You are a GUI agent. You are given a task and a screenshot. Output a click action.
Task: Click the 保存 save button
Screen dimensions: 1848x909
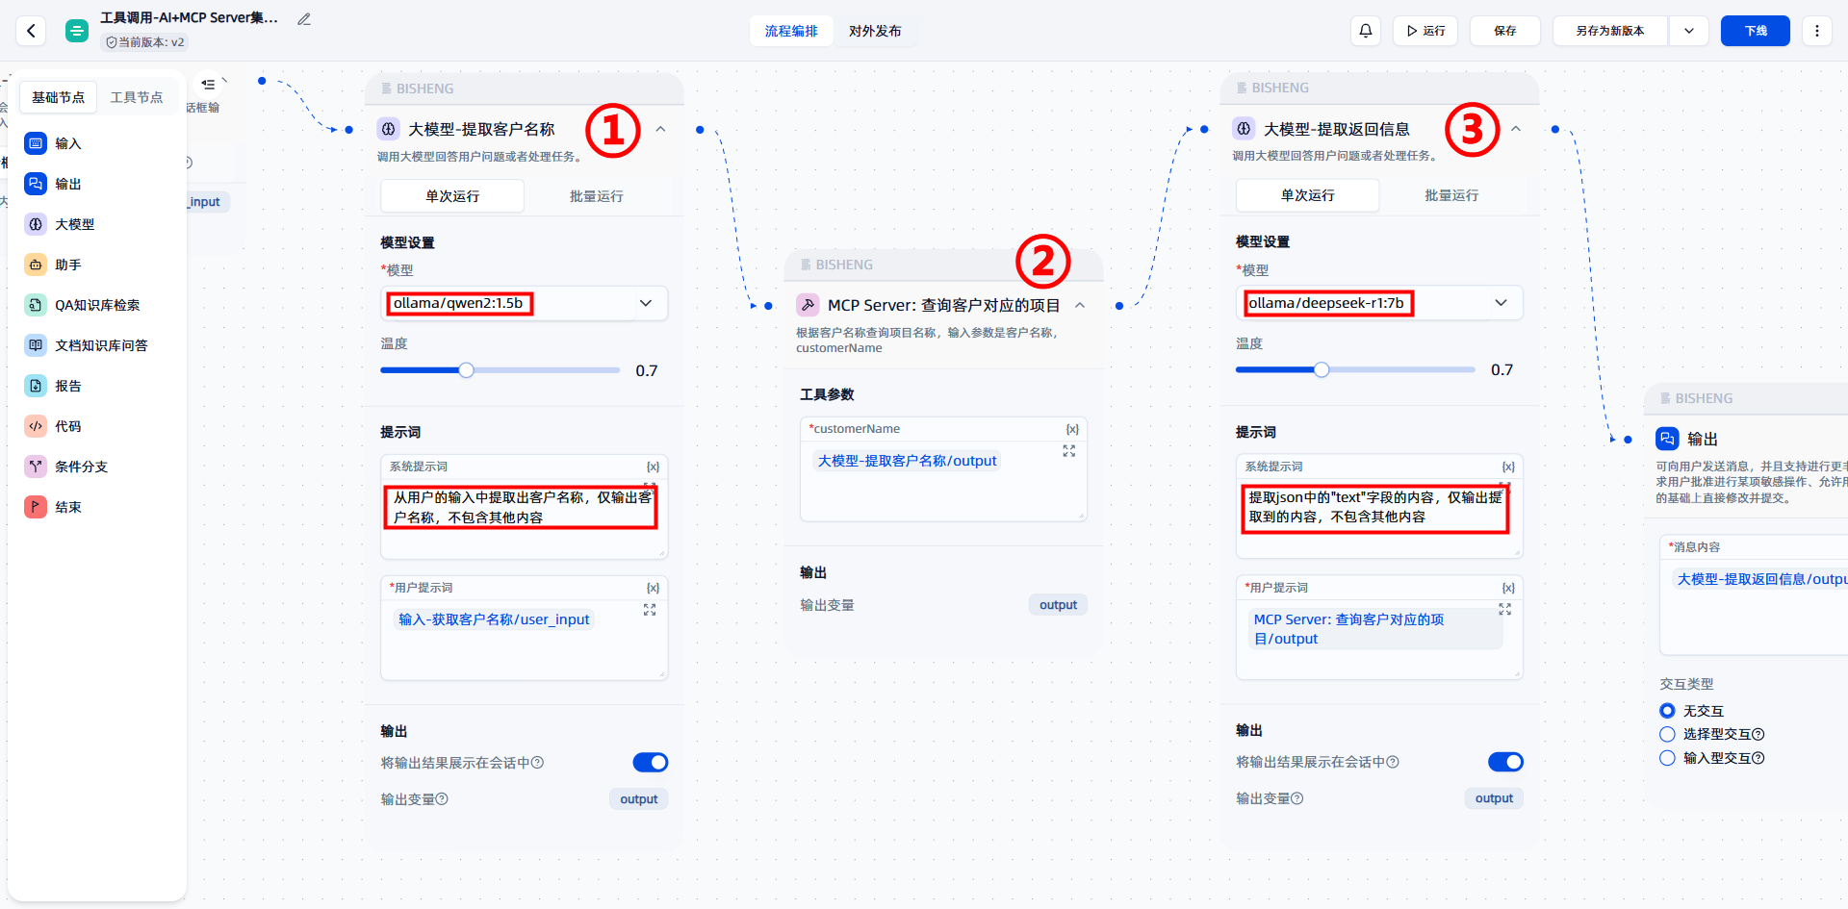pyautogui.click(x=1504, y=31)
